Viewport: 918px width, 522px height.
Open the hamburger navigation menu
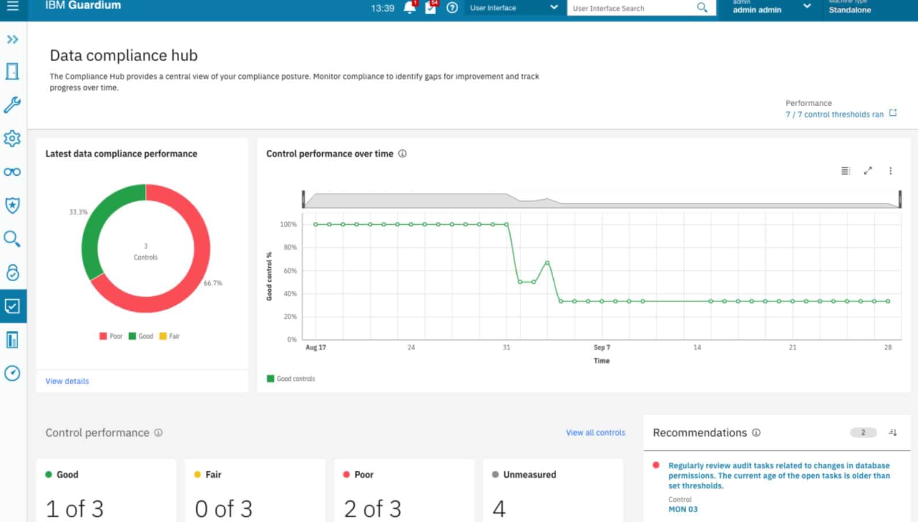(13, 6)
